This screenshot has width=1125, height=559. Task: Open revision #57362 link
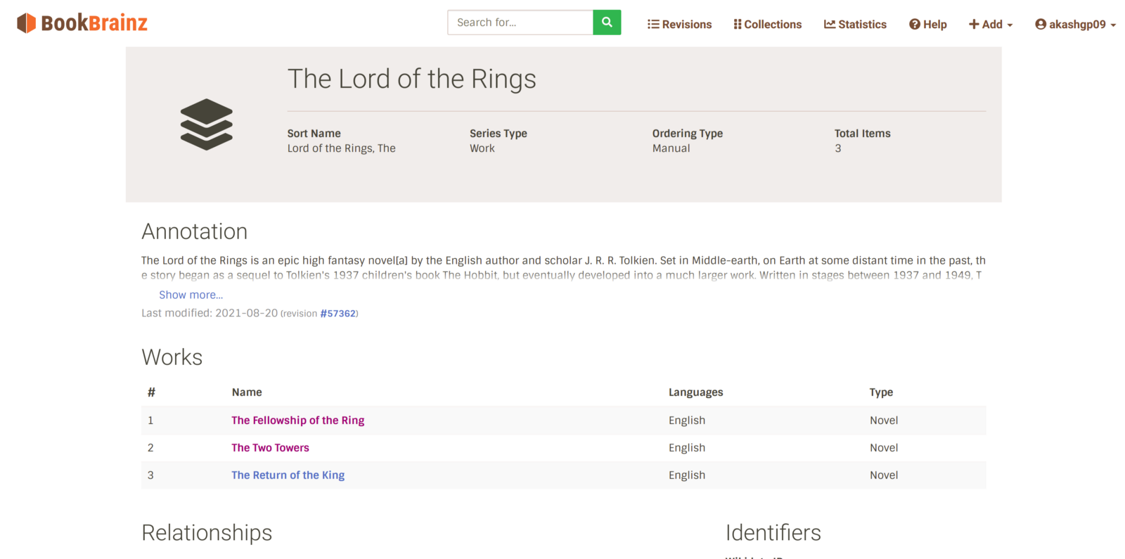(338, 314)
